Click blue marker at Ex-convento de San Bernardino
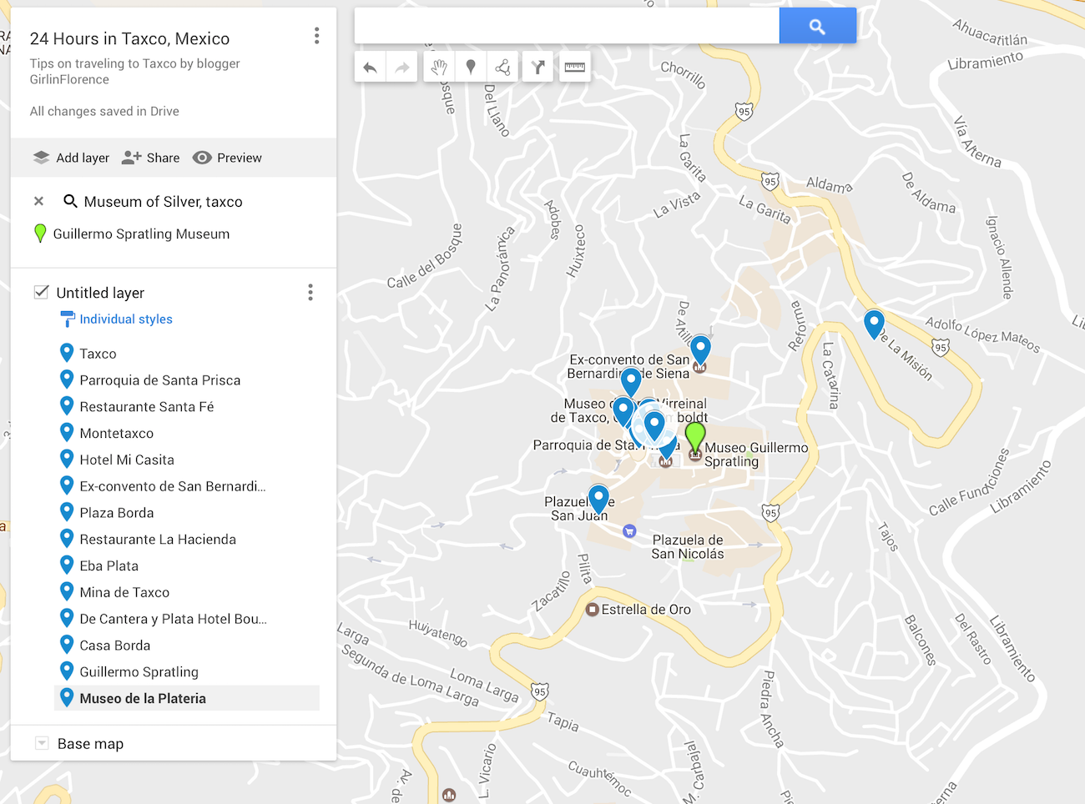 [x=700, y=349]
